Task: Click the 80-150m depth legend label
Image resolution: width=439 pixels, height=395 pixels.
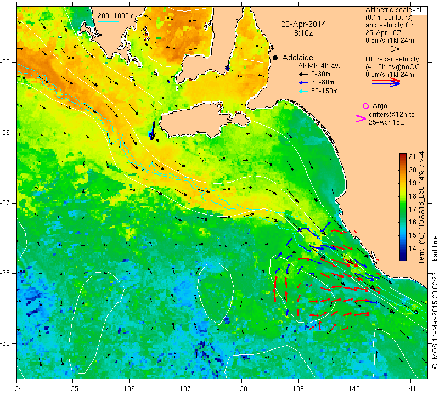Action: (x=324, y=91)
